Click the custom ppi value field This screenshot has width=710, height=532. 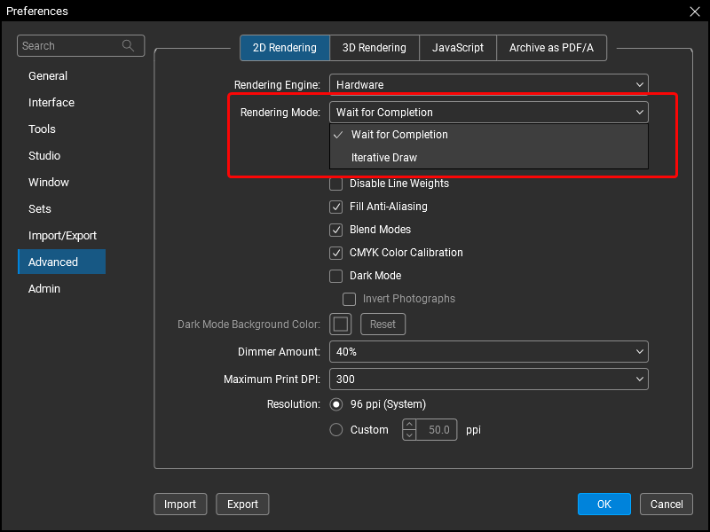pyautogui.click(x=437, y=430)
